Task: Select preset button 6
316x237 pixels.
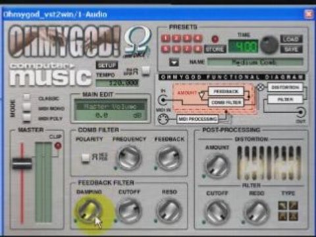Action: (x=176, y=49)
